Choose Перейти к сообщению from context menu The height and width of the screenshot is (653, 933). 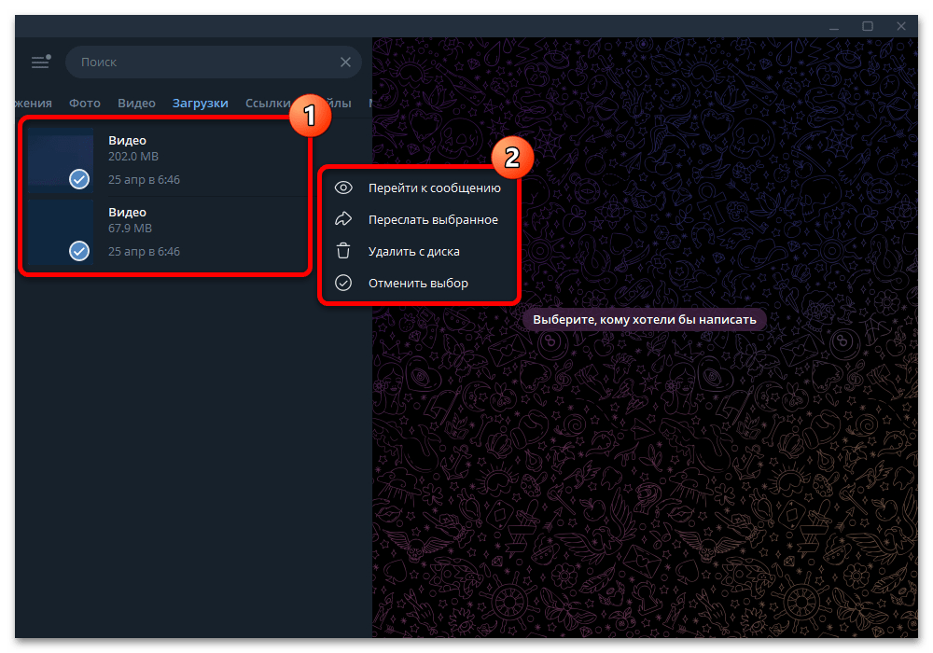(x=419, y=188)
